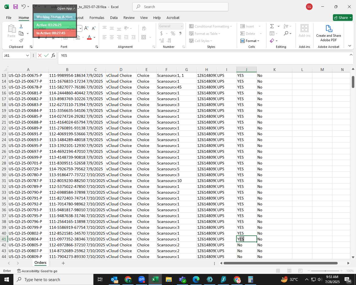Click the SG account avatar
The width and height of the screenshot is (356, 285).
coord(309,7)
